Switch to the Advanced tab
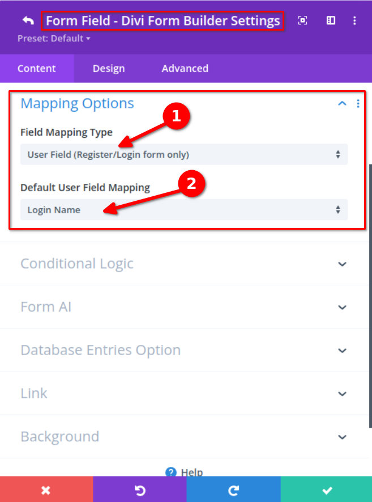Viewport: 372px width, 502px height. coord(185,68)
